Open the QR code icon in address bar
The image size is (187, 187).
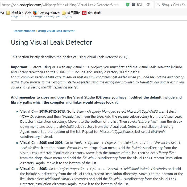click(134, 5)
